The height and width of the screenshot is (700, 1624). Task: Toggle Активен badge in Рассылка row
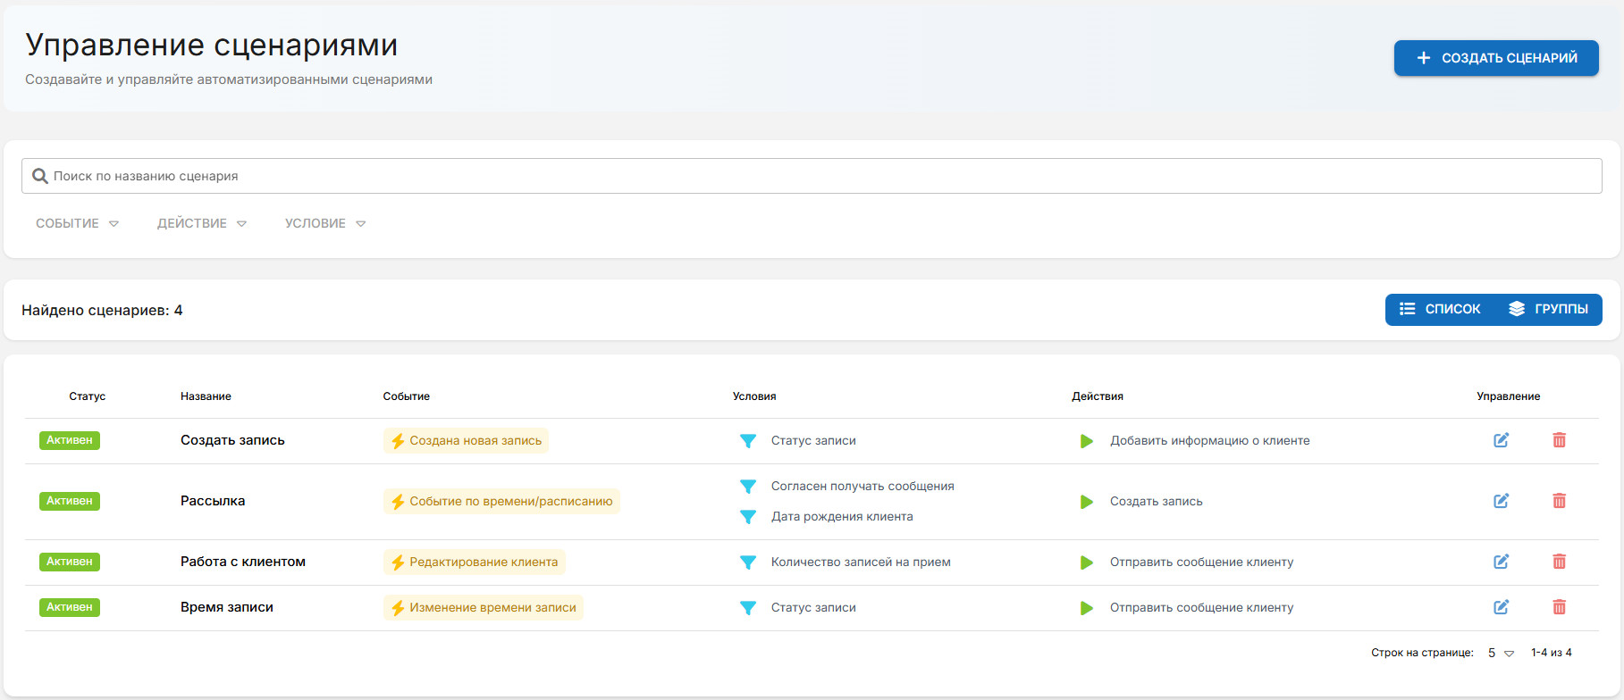tap(70, 501)
